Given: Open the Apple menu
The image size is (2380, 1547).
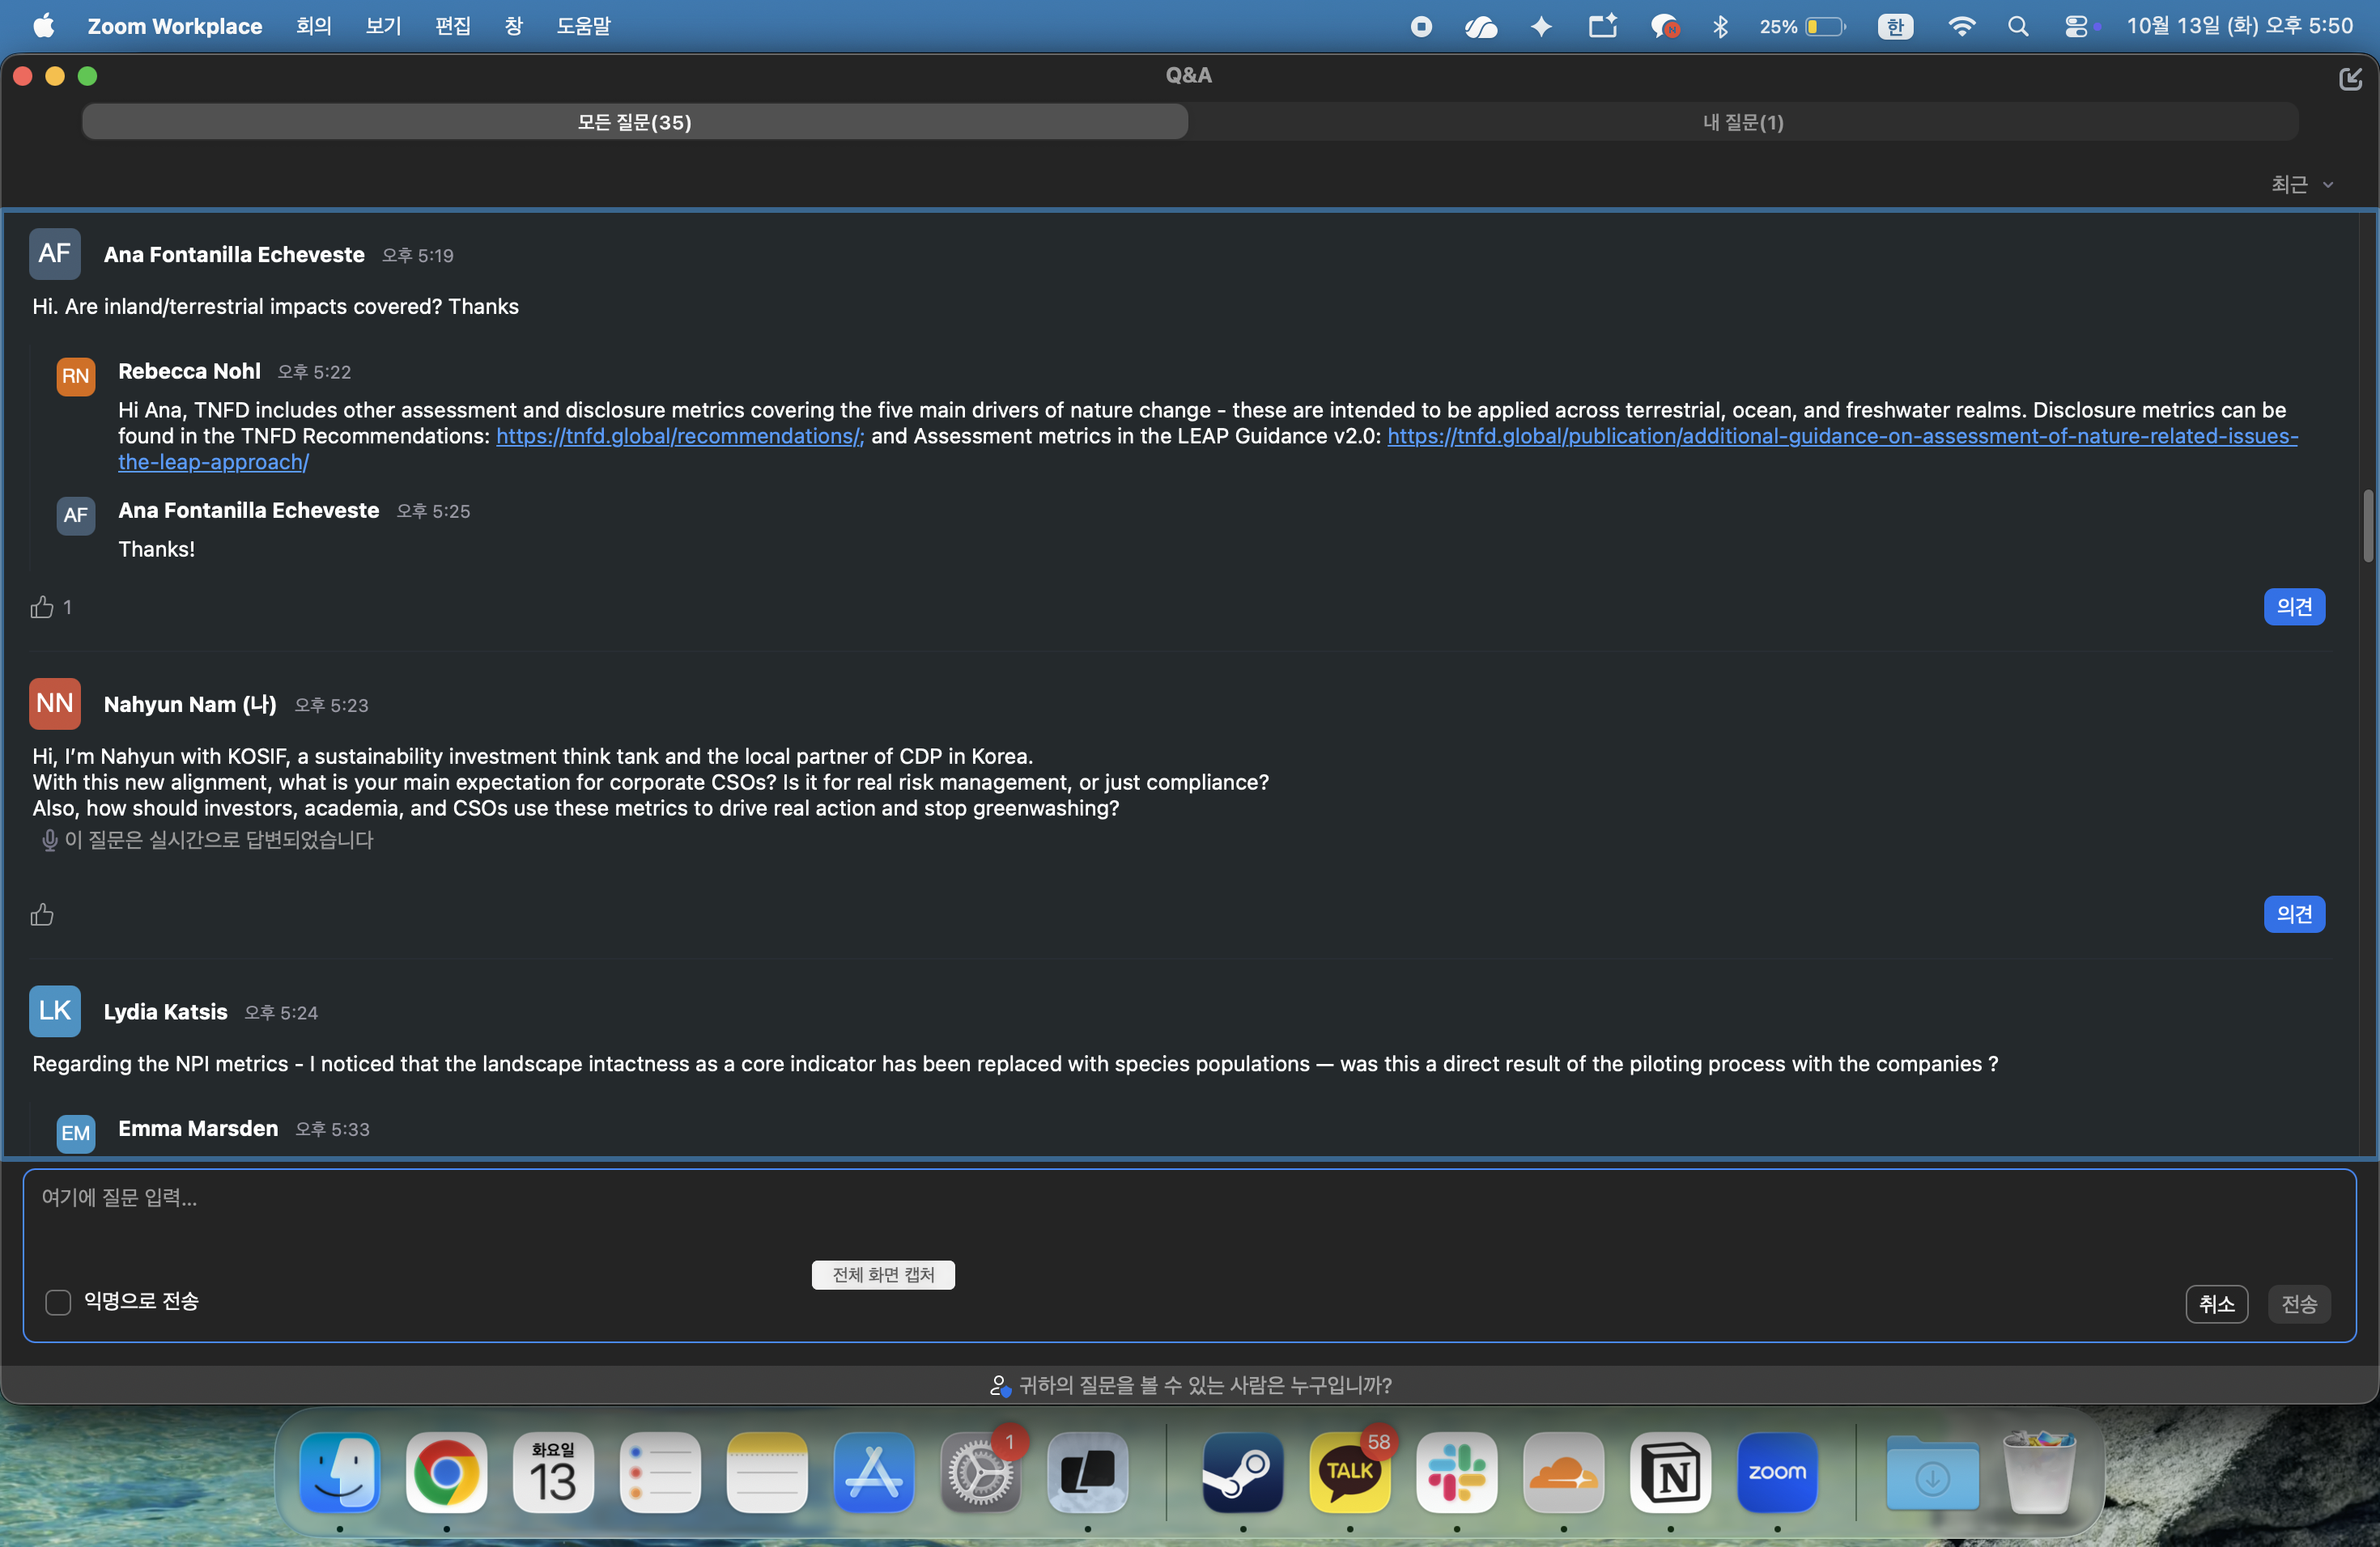Looking at the screenshot, I should (44, 26).
